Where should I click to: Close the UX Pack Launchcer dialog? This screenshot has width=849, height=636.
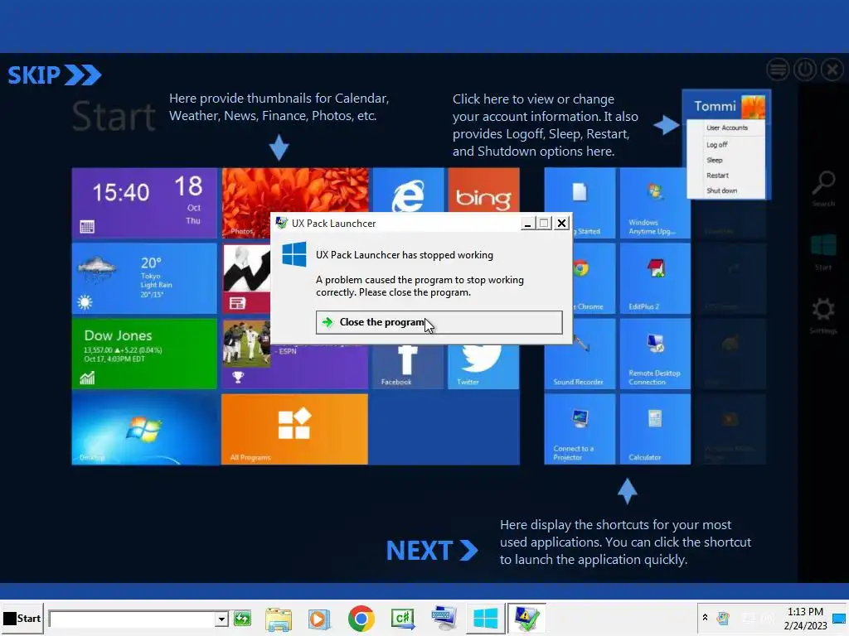click(562, 224)
